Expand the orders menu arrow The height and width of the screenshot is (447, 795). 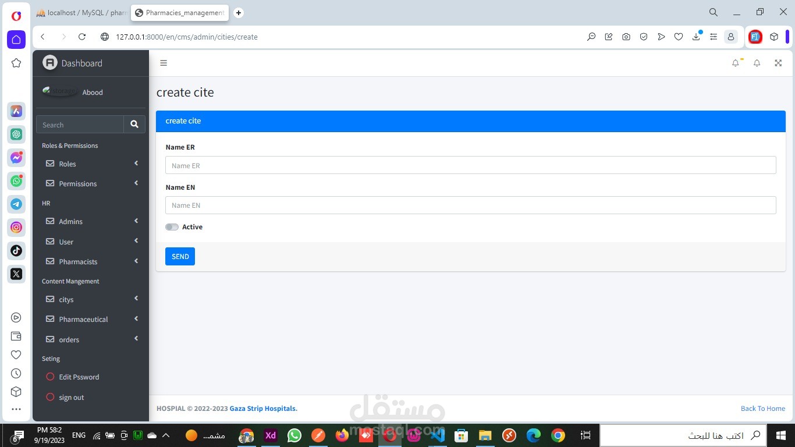click(x=136, y=339)
